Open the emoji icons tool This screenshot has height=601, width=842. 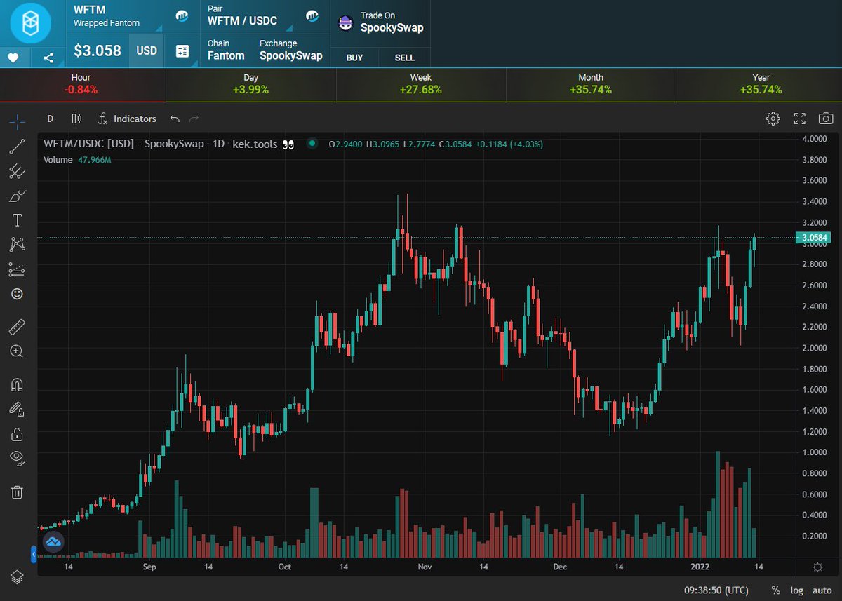(17, 294)
